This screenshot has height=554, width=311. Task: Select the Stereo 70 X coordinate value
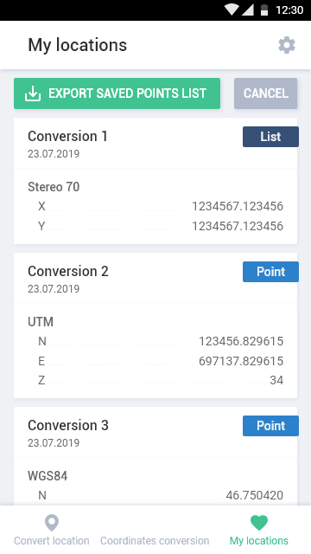click(238, 206)
